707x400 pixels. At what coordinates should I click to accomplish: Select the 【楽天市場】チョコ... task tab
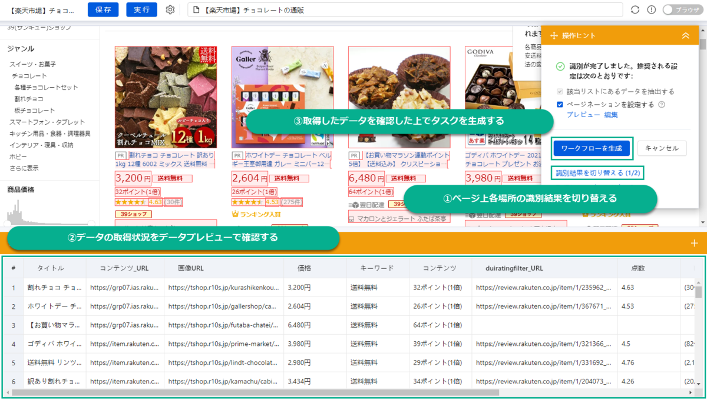click(x=42, y=10)
